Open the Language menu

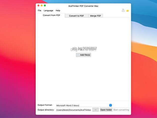48,10
